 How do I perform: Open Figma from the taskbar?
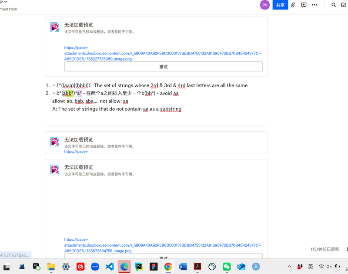(x=153, y=267)
